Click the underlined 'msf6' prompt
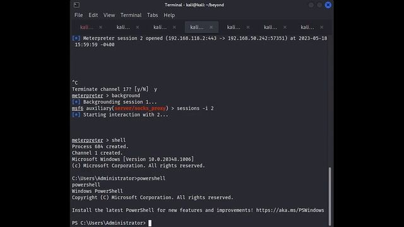 78,108
